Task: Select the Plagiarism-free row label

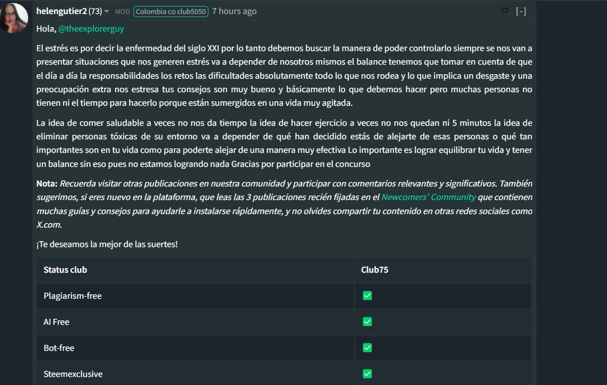Action: click(73, 296)
